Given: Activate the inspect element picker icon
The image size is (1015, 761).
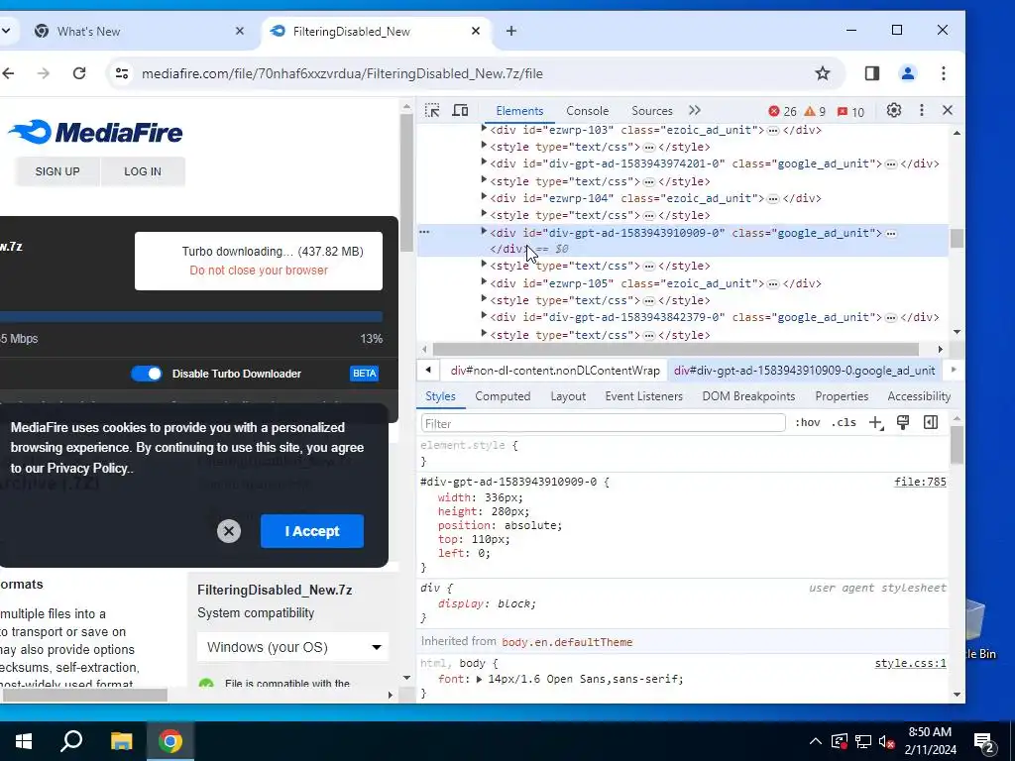Looking at the screenshot, I should pyautogui.click(x=432, y=111).
